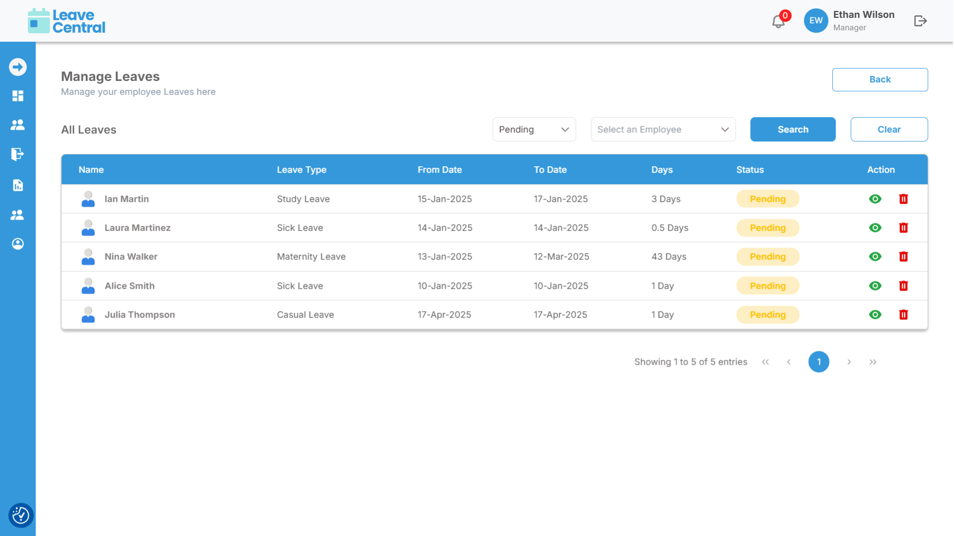View Nina Walker's maternity leave details
The width and height of the screenshot is (954, 536).
point(875,257)
